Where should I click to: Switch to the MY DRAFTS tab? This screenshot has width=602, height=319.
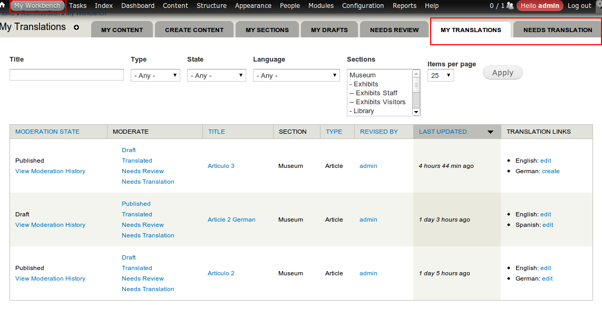pos(329,29)
